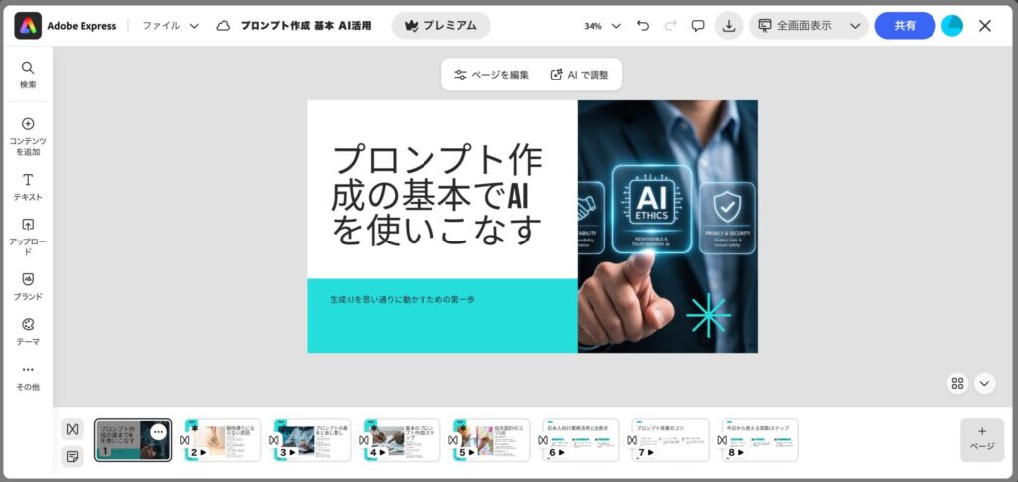Expand the chevron next to ファイル
Screen dimensions: 1018x482
tap(194, 26)
